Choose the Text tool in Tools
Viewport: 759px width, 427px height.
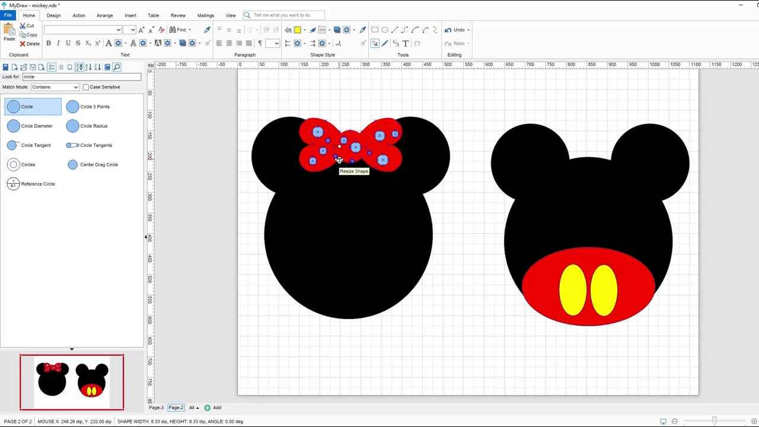point(406,43)
